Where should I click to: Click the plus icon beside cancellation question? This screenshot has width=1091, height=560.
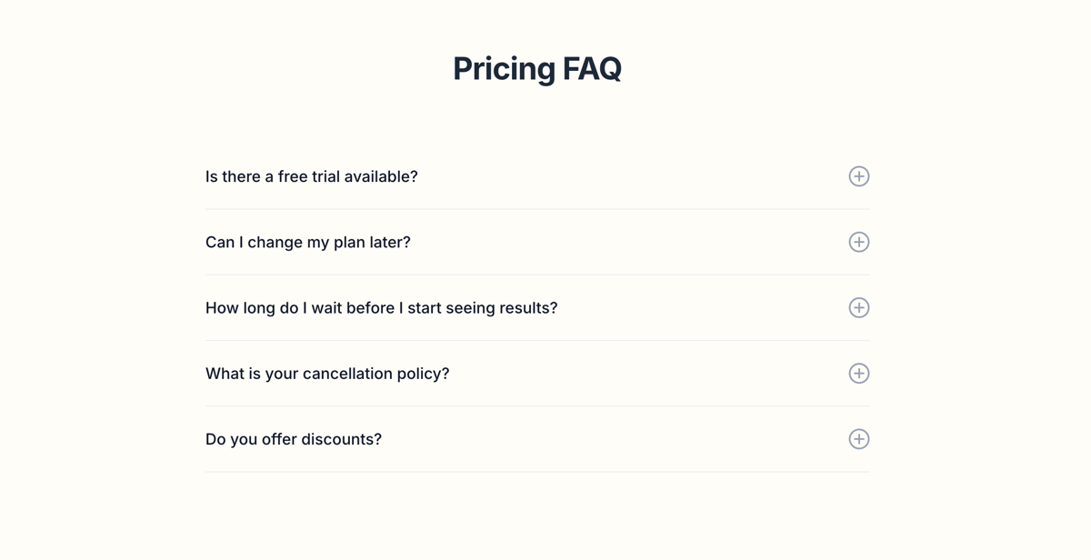tap(859, 373)
